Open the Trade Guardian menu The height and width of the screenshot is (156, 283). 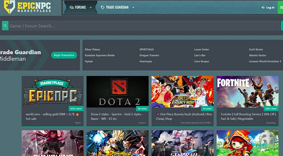[117, 7]
